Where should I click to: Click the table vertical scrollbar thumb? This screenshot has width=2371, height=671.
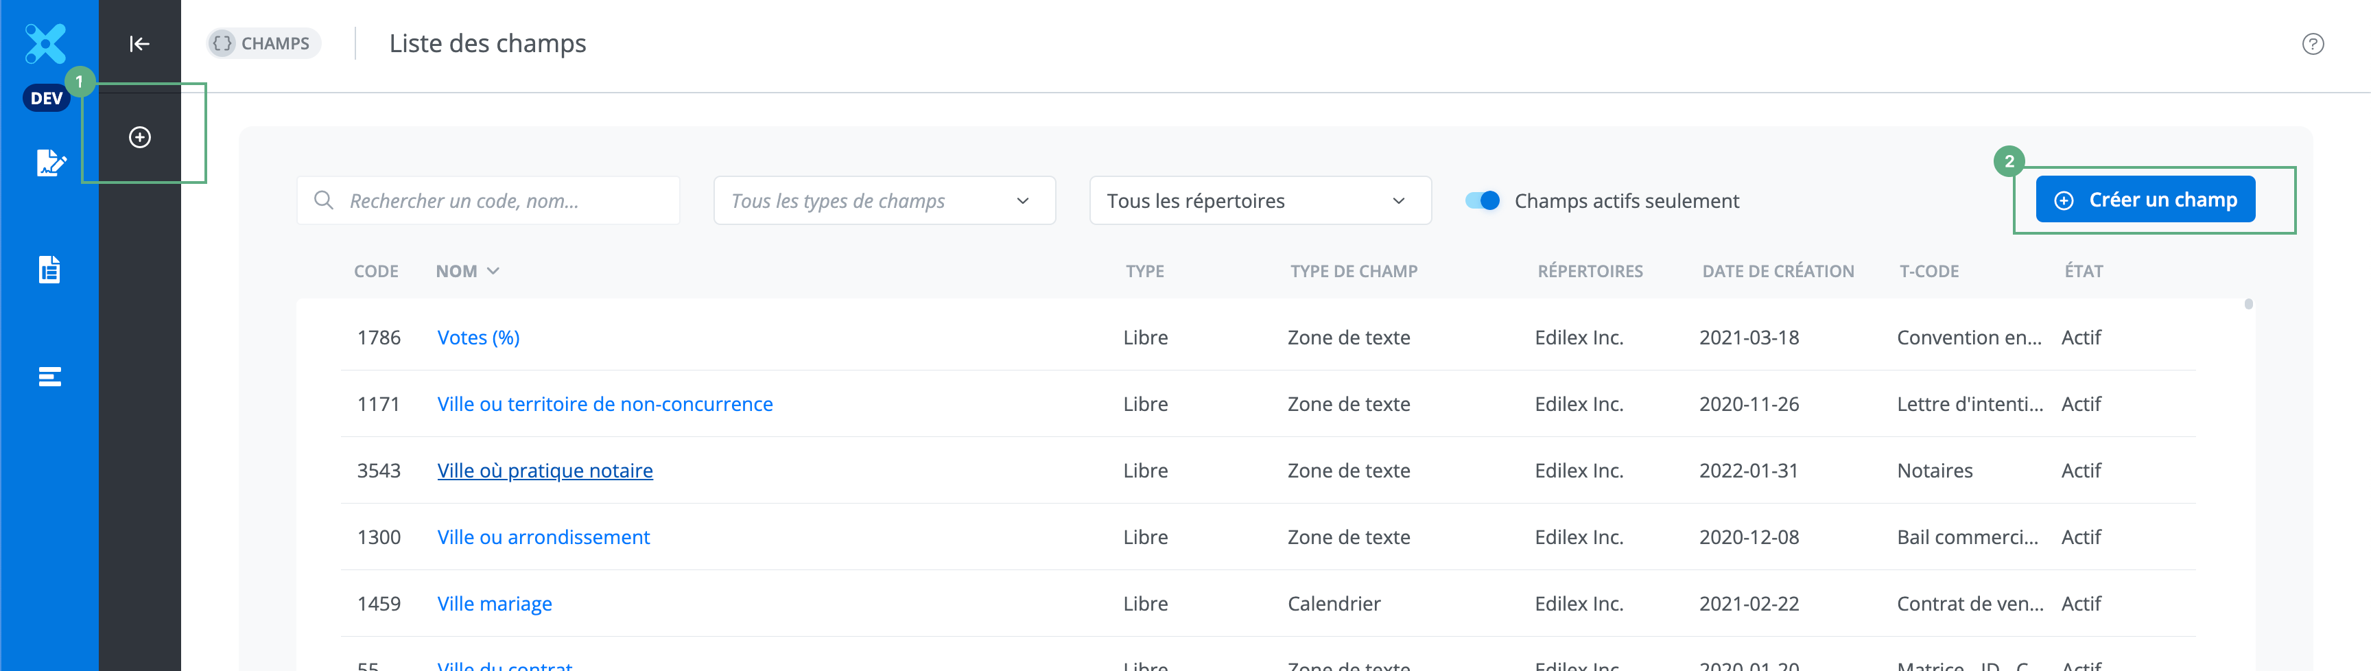(x=2248, y=305)
